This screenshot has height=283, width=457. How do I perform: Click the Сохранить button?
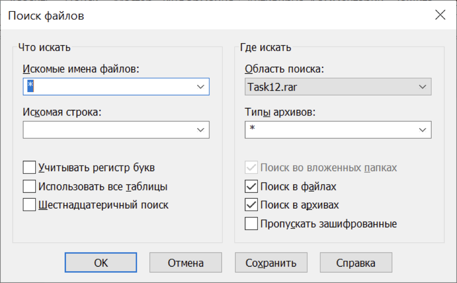tap(271, 262)
